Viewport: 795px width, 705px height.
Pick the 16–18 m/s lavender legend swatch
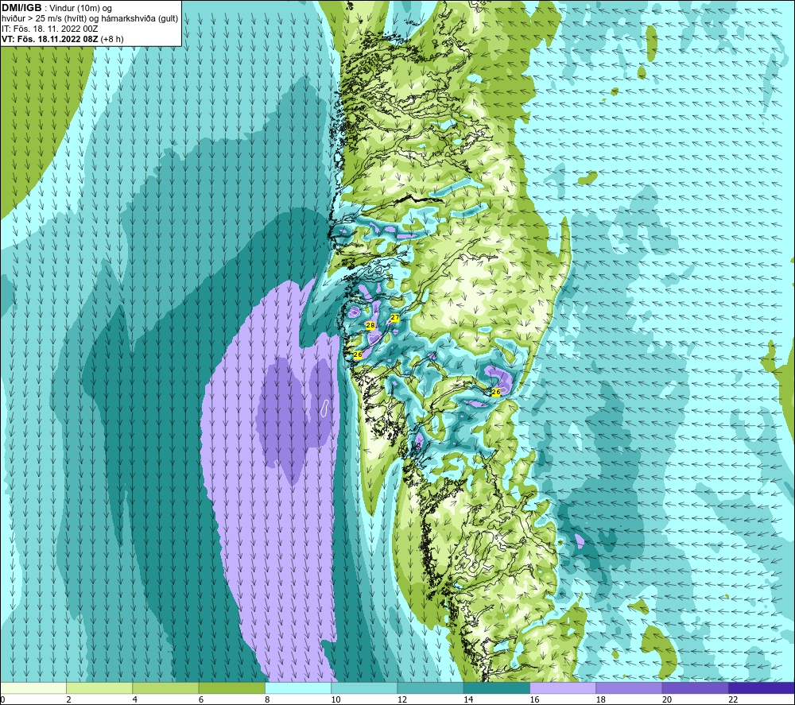tap(563, 688)
